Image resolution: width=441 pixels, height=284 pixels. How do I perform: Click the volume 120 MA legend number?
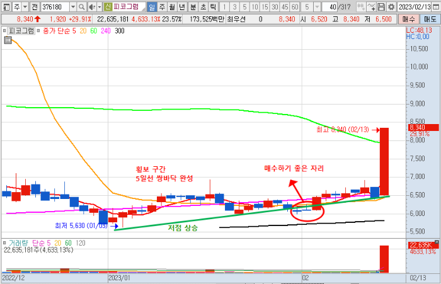pos(81,243)
